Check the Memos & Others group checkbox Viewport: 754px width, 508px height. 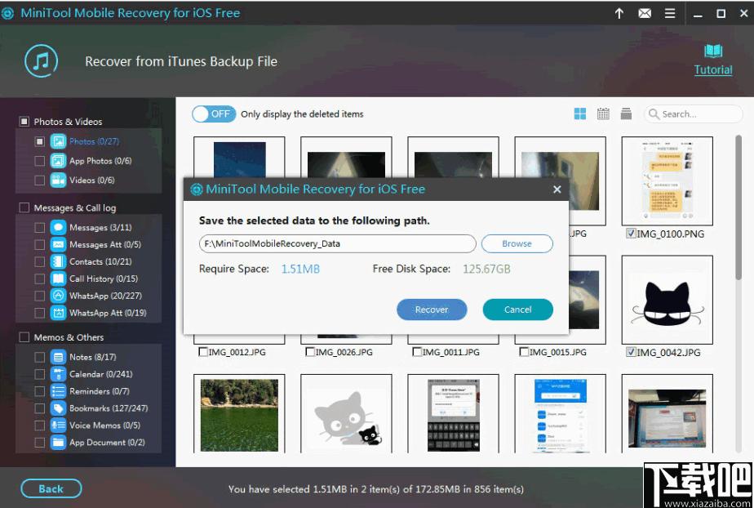tap(24, 337)
